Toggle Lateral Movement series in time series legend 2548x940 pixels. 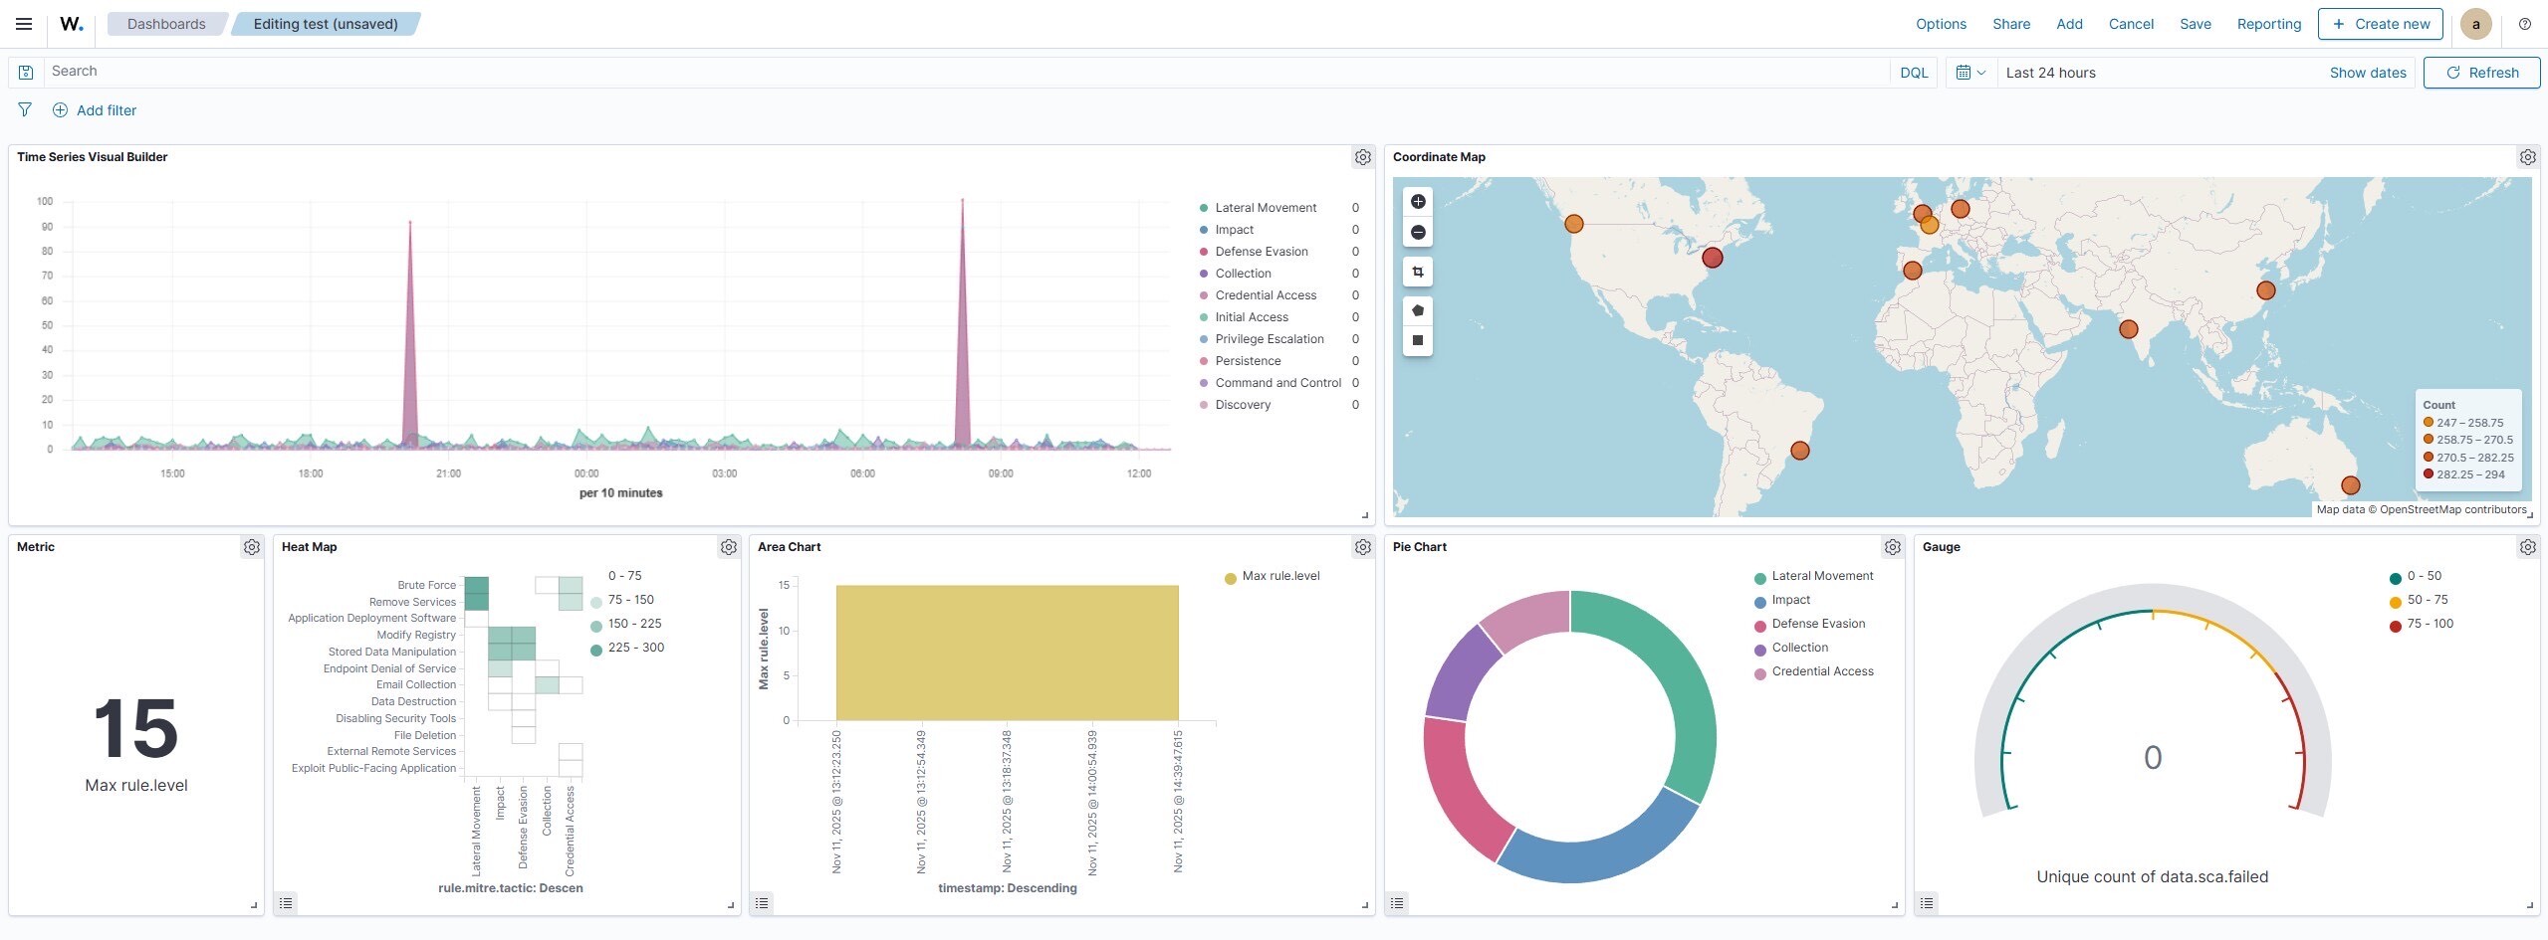tap(1265, 208)
